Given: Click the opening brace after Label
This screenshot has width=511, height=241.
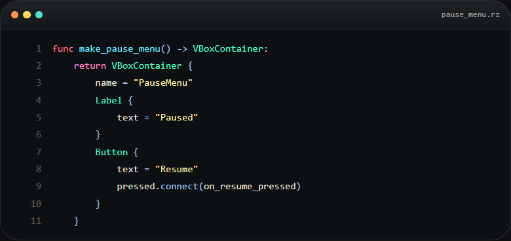Looking at the screenshot, I should point(130,100).
